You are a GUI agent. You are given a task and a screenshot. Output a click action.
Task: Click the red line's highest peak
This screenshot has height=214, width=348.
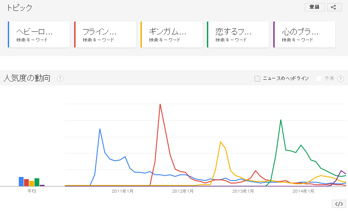pyautogui.click(x=160, y=104)
